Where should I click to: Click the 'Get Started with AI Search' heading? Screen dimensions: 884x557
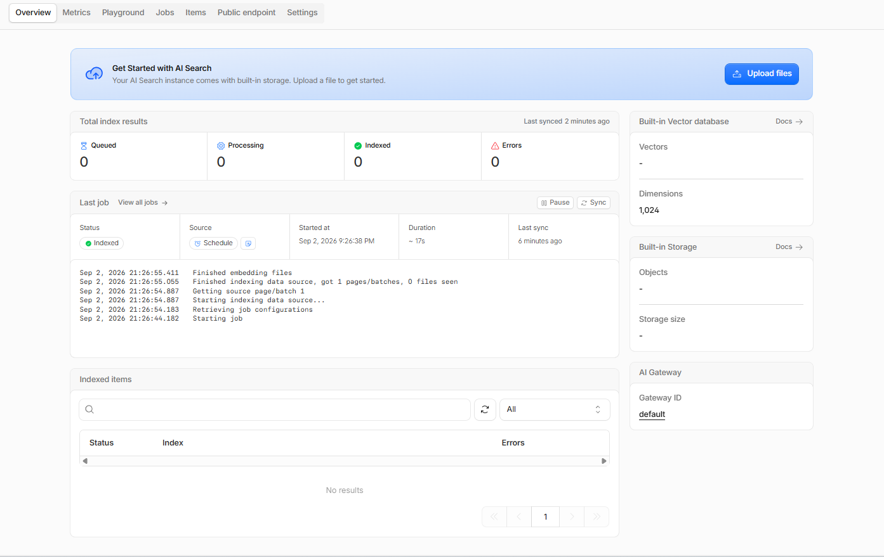(x=162, y=68)
